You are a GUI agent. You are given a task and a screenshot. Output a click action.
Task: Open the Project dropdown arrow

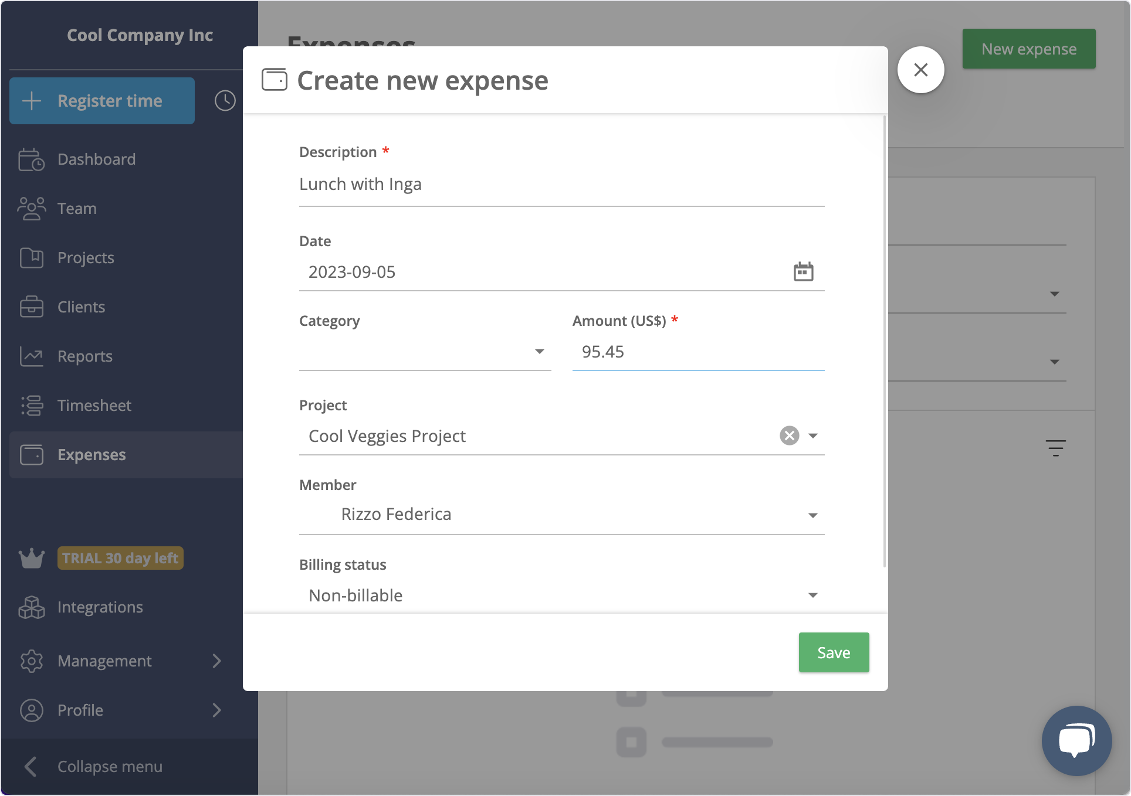click(x=813, y=436)
